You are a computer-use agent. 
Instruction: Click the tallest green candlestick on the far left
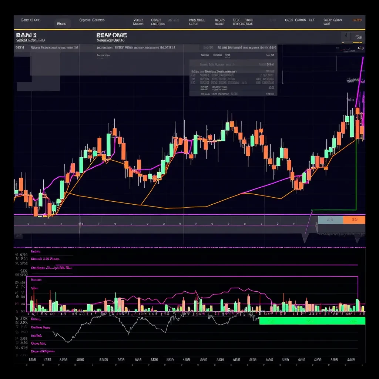pos(62,189)
